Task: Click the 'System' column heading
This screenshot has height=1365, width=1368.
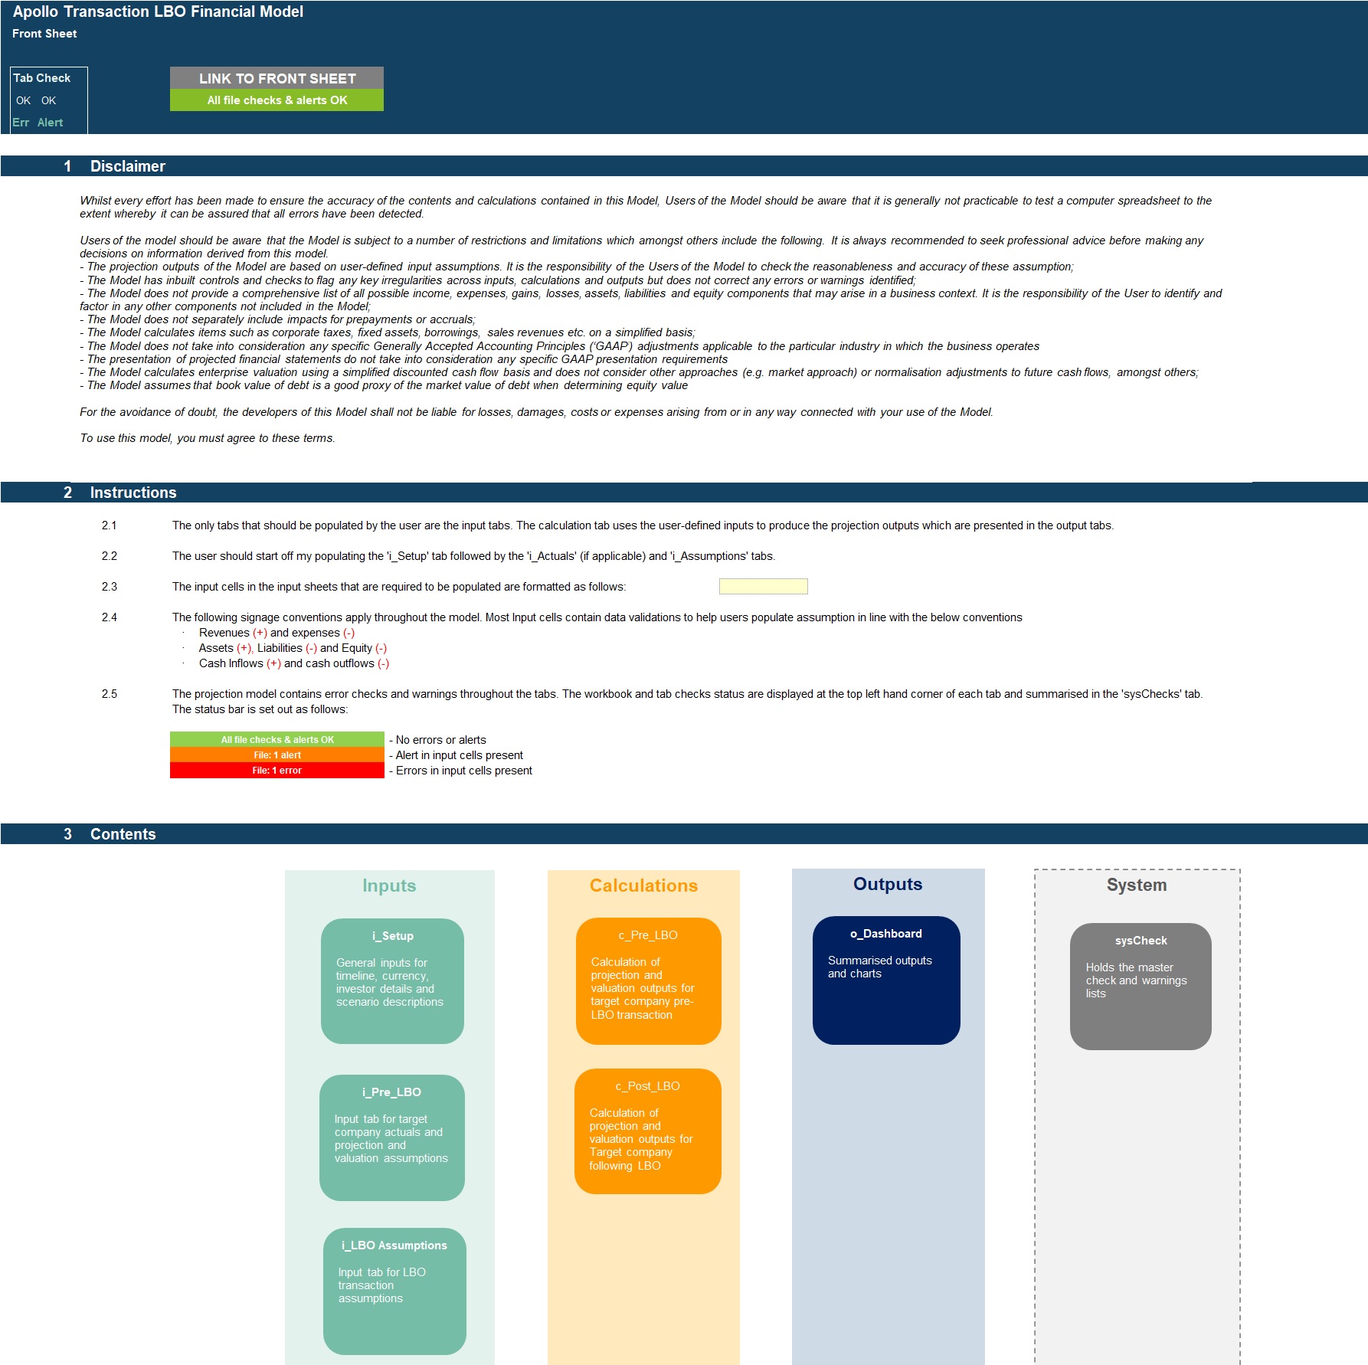Action: 1137,885
